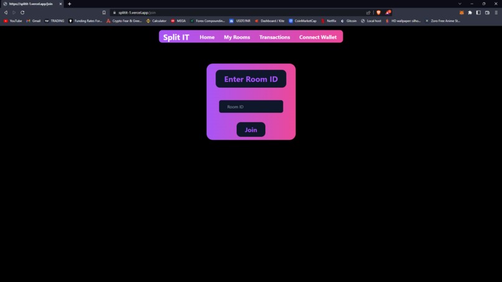Click the browser forward arrow
Image resolution: width=502 pixels, height=282 pixels.
tap(14, 12)
